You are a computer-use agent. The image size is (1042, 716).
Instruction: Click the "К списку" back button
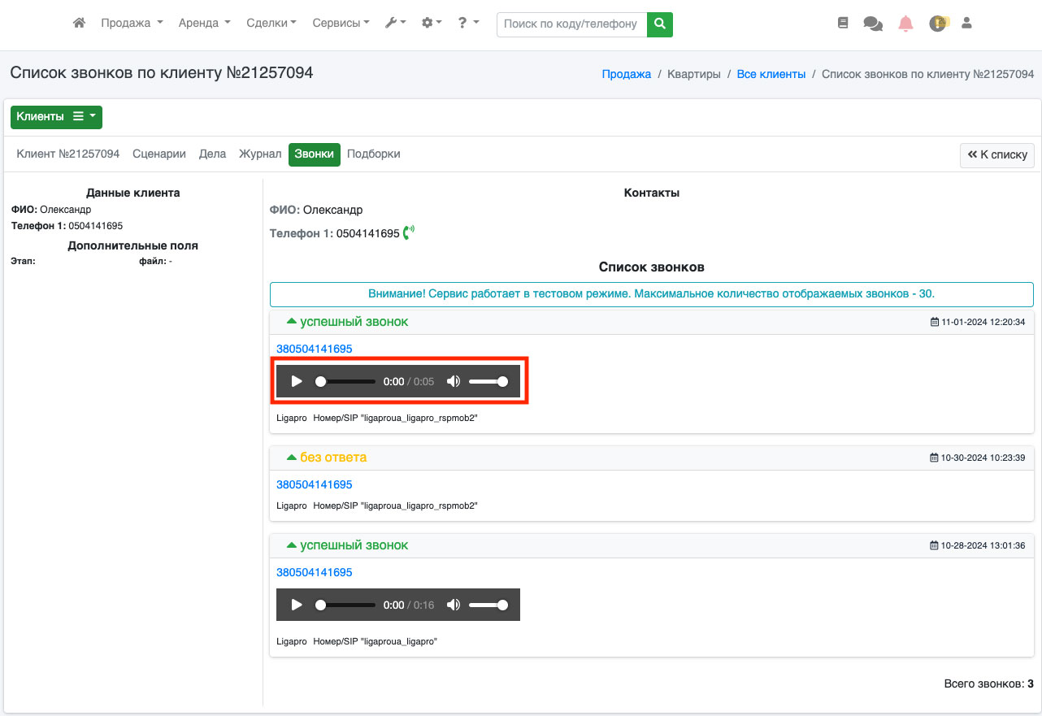point(996,155)
